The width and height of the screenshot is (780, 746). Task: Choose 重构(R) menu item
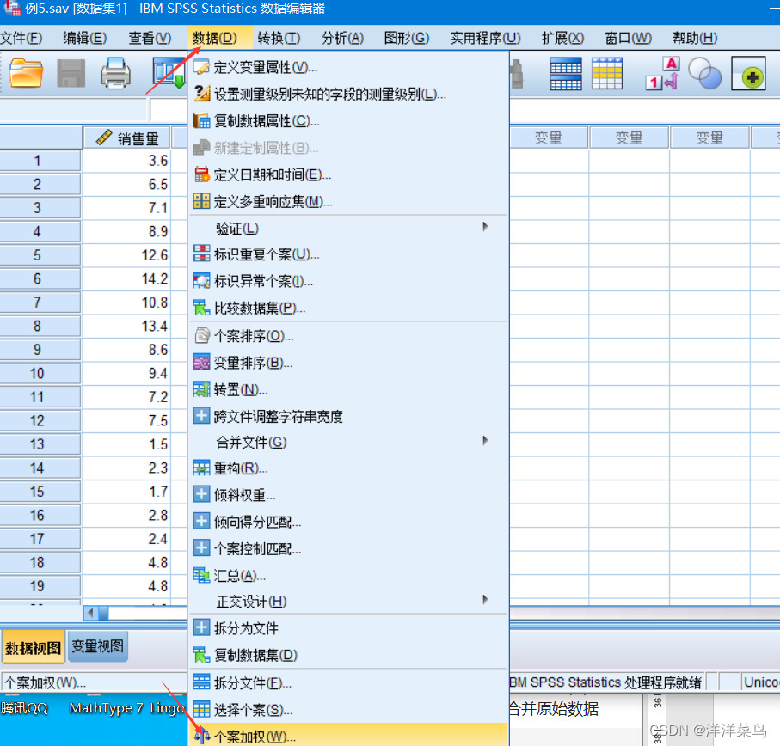click(348, 468)
